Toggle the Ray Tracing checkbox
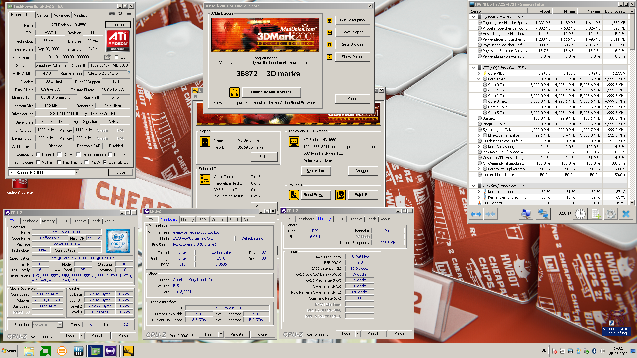 pos(59,162)
